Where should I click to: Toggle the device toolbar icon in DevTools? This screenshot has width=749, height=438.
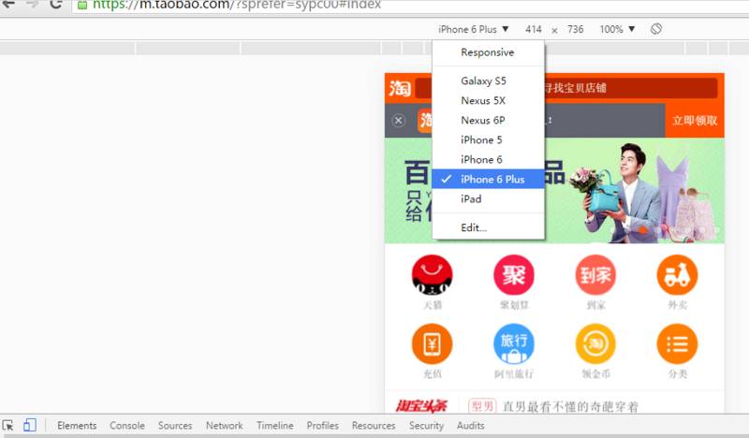30,425
